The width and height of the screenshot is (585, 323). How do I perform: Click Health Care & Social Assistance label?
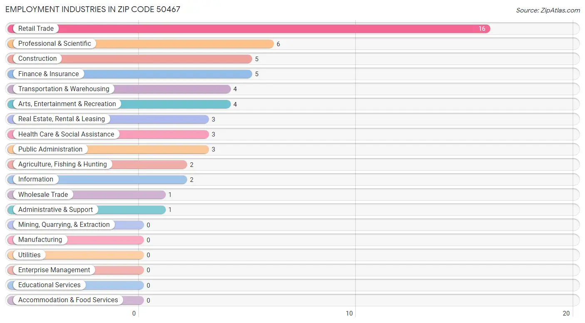pyautogui.click(x=66, y=134)
